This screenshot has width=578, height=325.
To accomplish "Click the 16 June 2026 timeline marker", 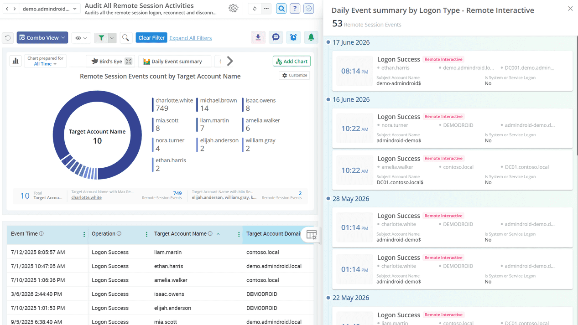I will (x=328, y=99).
